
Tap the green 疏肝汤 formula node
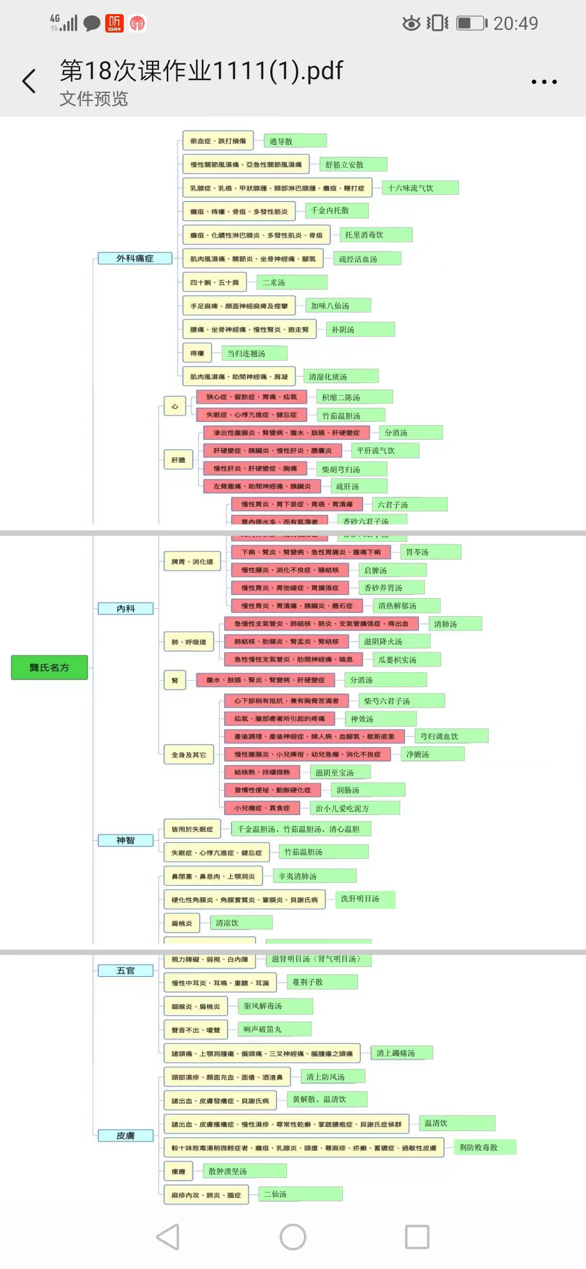coord(359,486)
